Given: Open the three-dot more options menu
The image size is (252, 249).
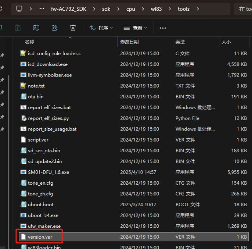Looking at the screenshot, I should [163, 28].
